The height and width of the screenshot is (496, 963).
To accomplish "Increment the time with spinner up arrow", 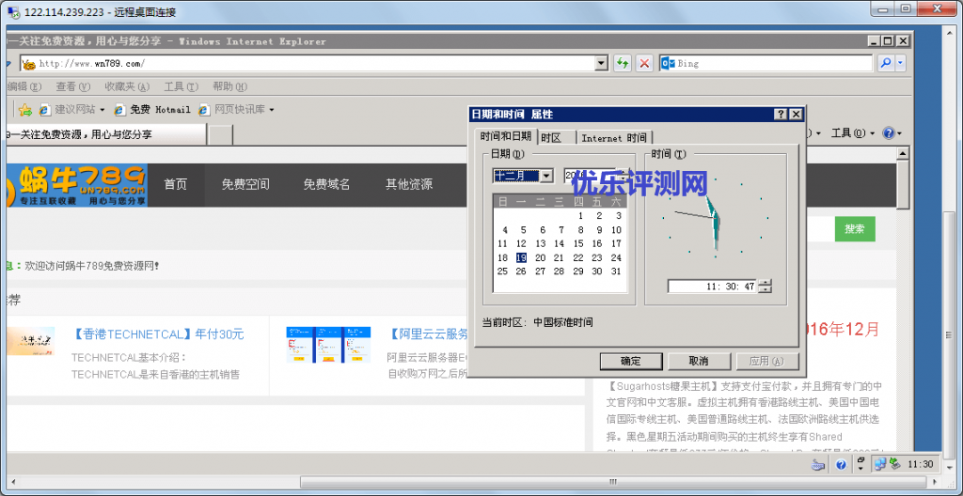I will 765,283.
